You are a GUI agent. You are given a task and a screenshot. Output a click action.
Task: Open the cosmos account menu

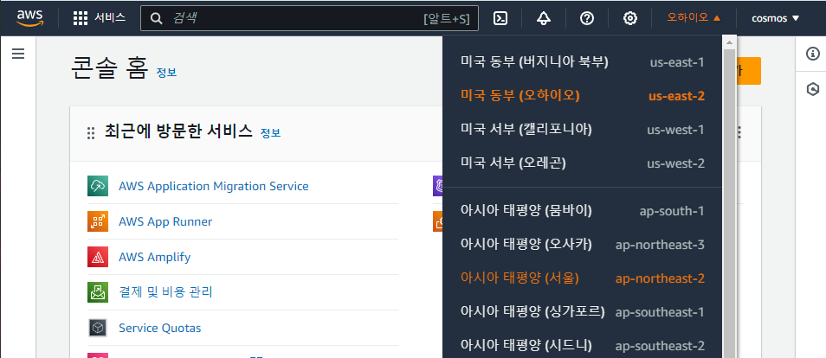(x=776, y=18)
